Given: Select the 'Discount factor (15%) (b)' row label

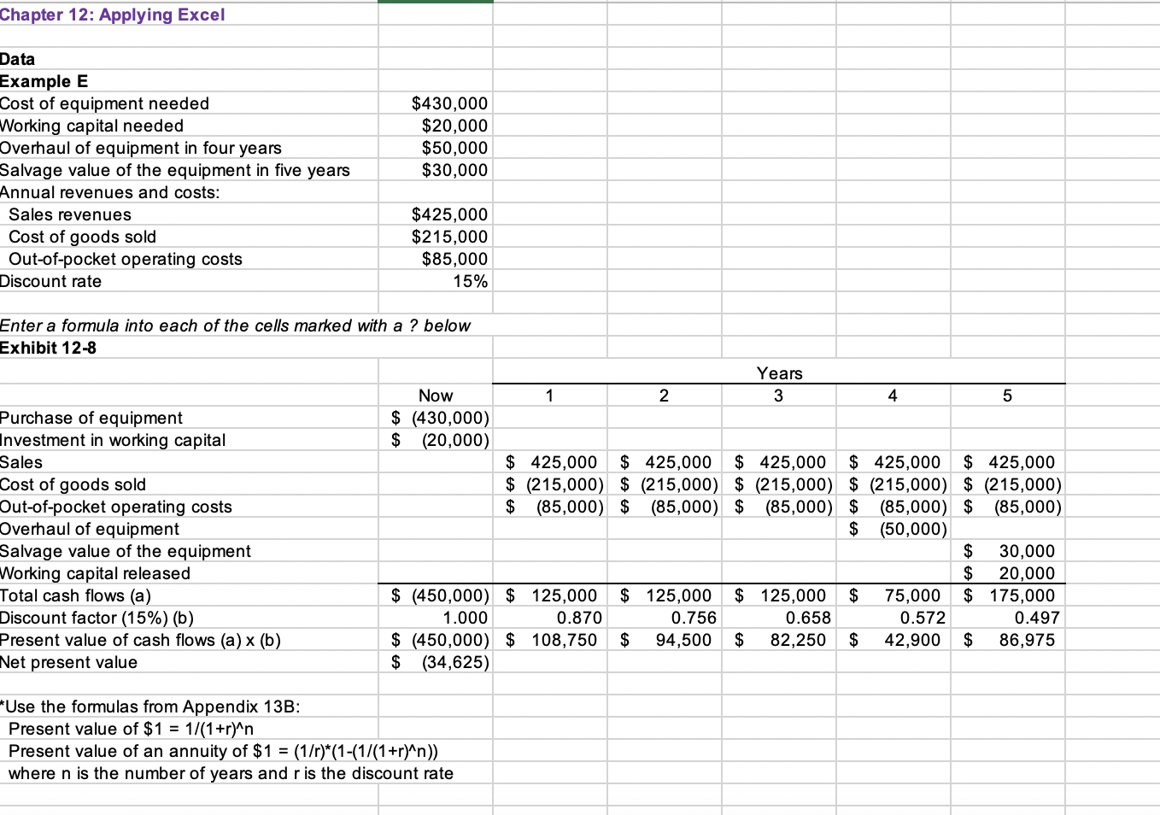Looking at the screenshot, I should (x=97, y=618).
